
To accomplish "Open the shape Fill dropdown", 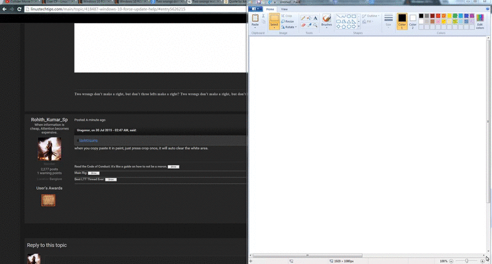I will (x=368, y=21).
